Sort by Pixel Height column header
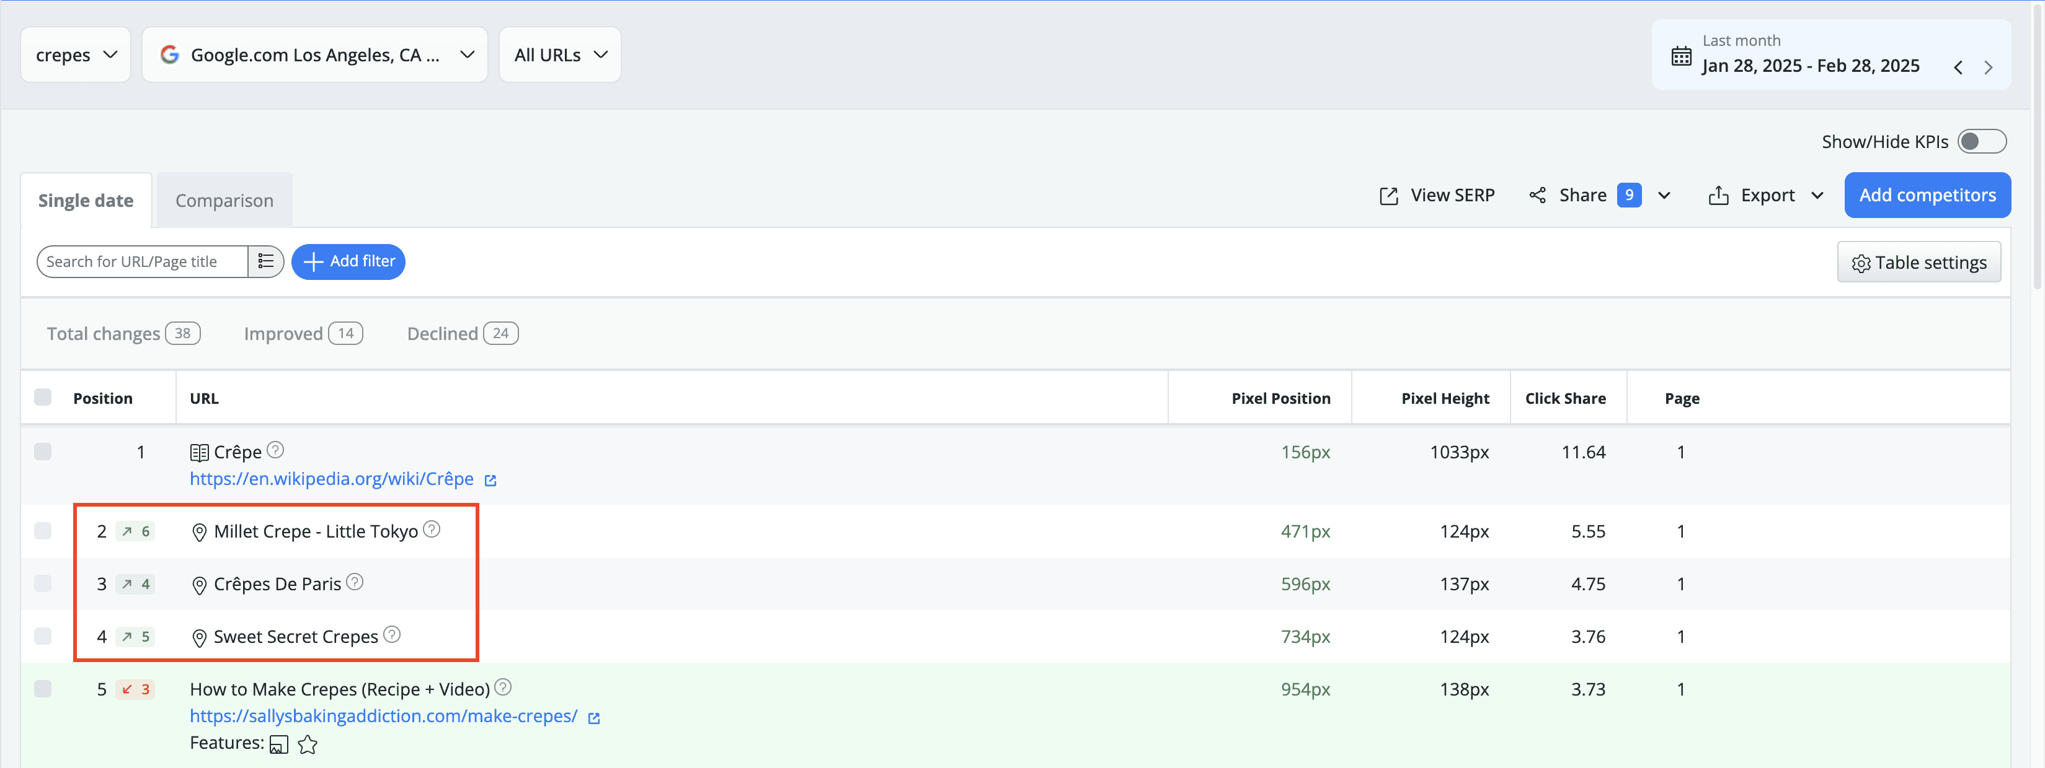 (x=1445, y=398)
